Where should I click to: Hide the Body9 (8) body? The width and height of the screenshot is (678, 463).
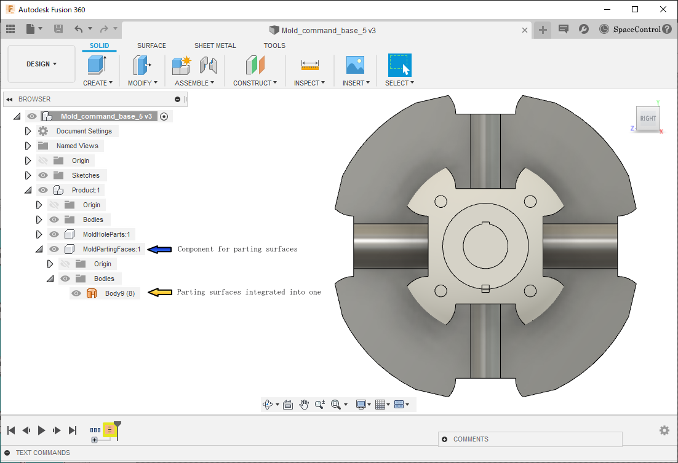coord(76,293)
